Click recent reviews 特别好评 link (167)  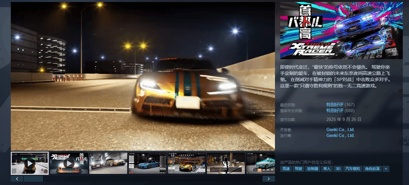(335, 105)
